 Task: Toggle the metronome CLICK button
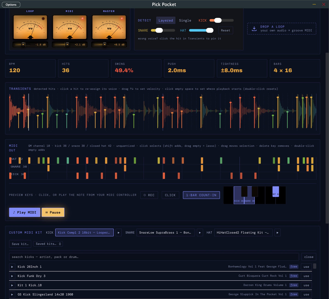click(x=170, y=195)
